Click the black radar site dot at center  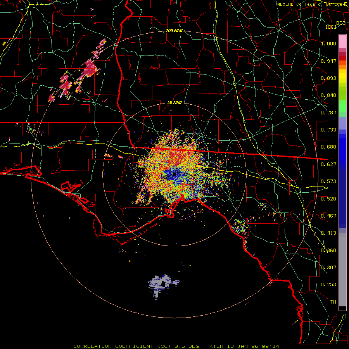175,174
